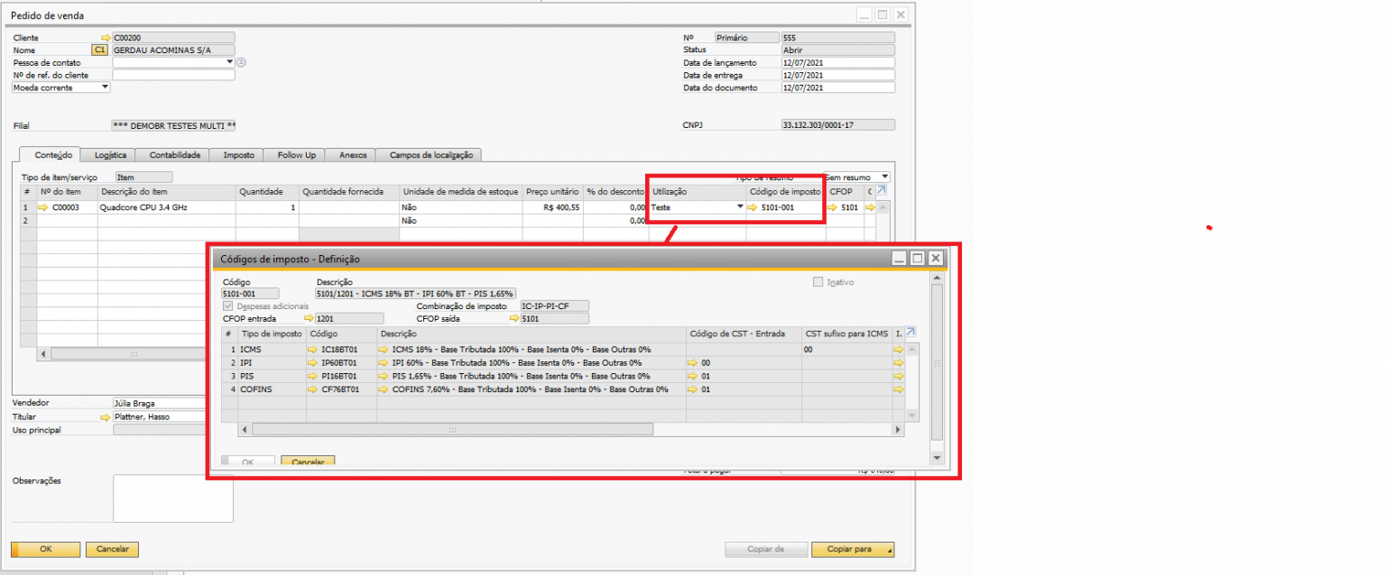Screen dimensions: 1386x575
Task: Click the Observações text box
Action: tap(172, 498)
